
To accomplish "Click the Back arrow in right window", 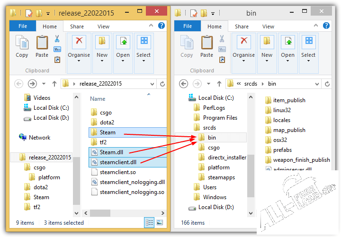I will 184,84.
